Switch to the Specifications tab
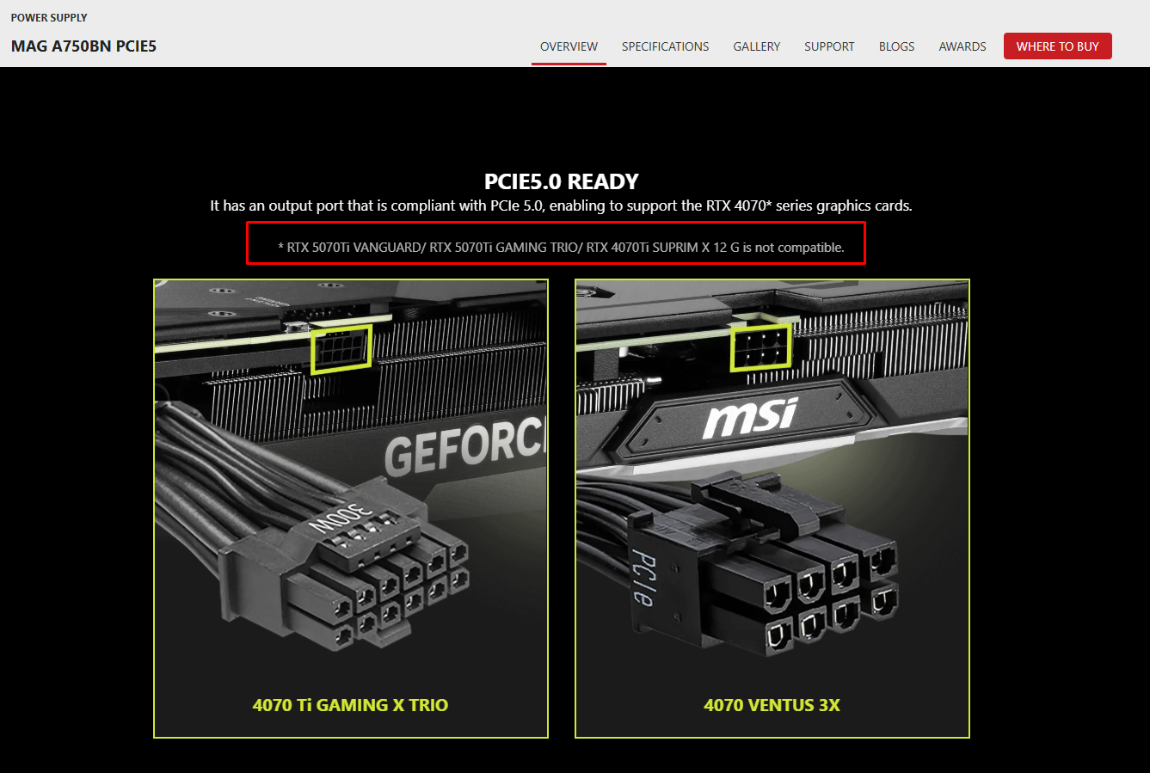This screenshot has width=1150, height=773. click(x=665, y=46)
